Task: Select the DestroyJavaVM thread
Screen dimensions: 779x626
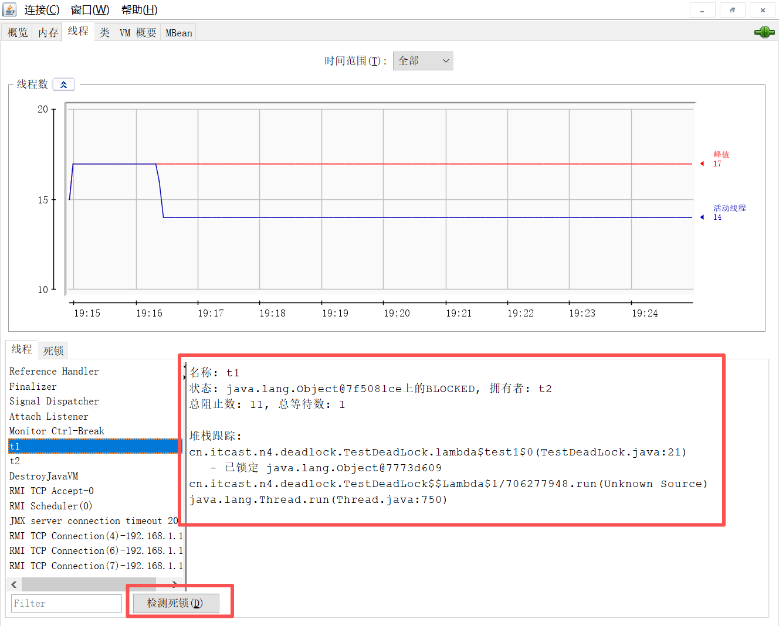Action: click(x=95, y=477)
